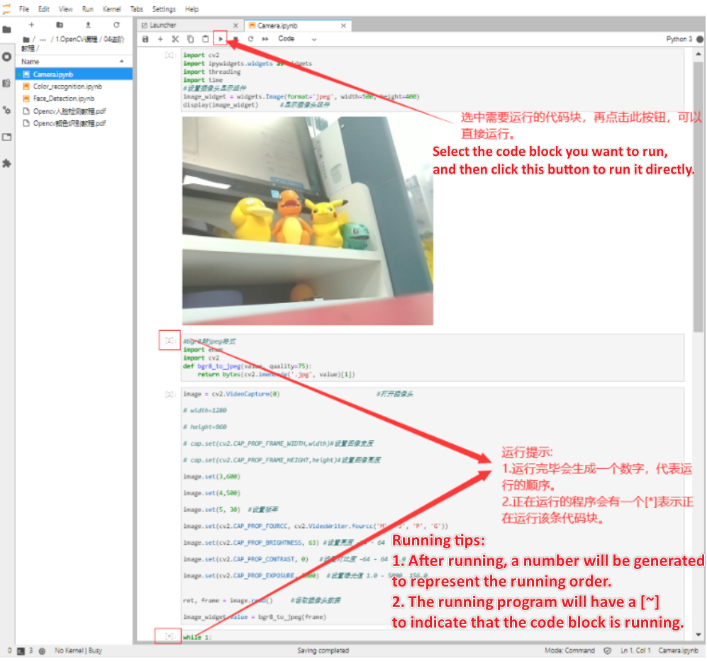The image size is (707, 661).
Task: Switch to the Camera.ipynb tab
Action: click(x=298, y=26)
